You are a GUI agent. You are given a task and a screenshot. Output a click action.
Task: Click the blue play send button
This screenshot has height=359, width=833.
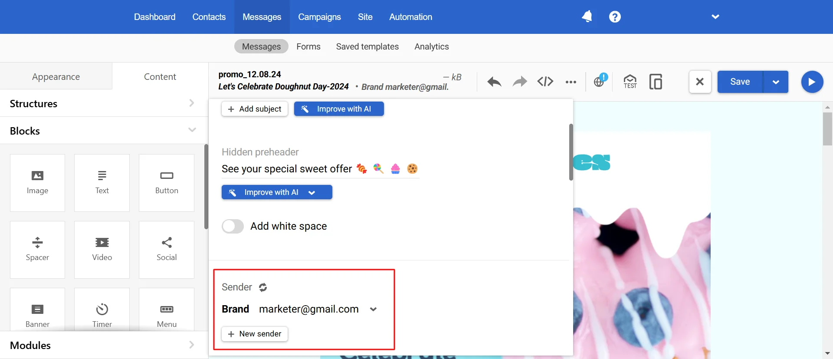pos(812,82)
